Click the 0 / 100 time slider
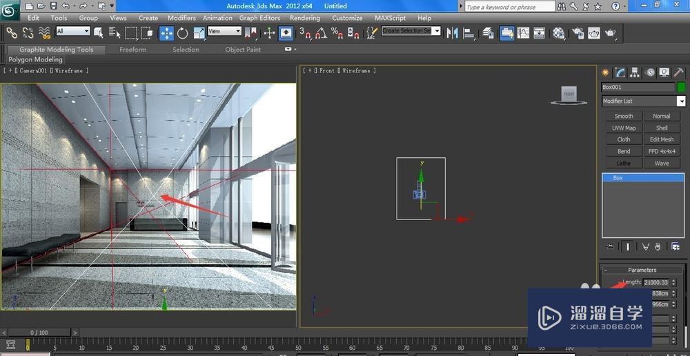The width and height of the screenshot is (690, 356). pos(39,333)
